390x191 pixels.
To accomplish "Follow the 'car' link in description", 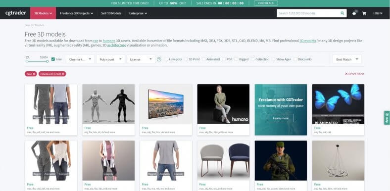I will (x=96, y=41).
